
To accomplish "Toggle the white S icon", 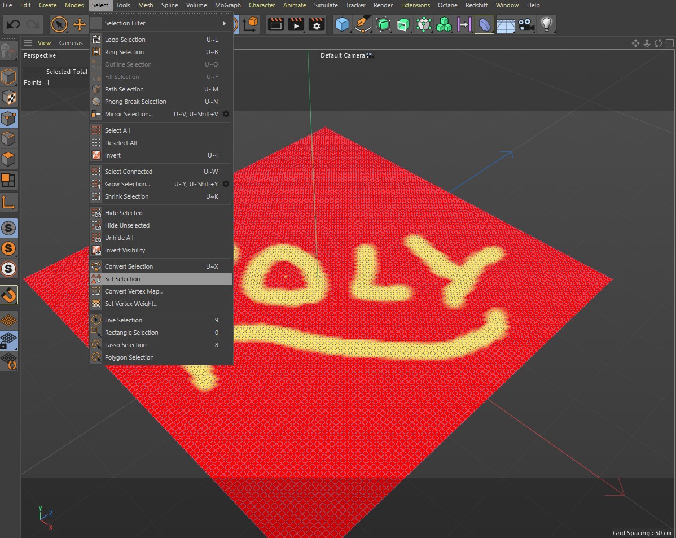I will click(x=8, y=269).
